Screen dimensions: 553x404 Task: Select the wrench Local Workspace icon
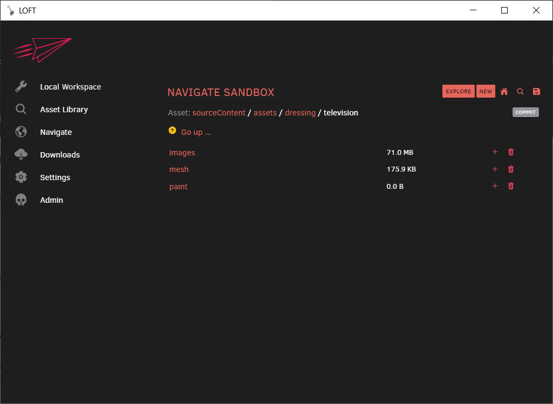[21, 86]
